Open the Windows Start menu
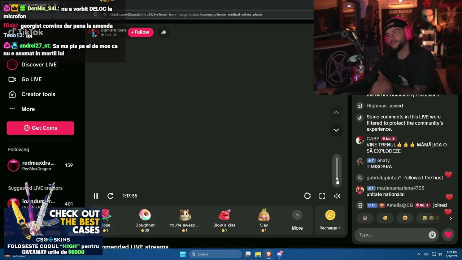 click(x=183, y=254)
